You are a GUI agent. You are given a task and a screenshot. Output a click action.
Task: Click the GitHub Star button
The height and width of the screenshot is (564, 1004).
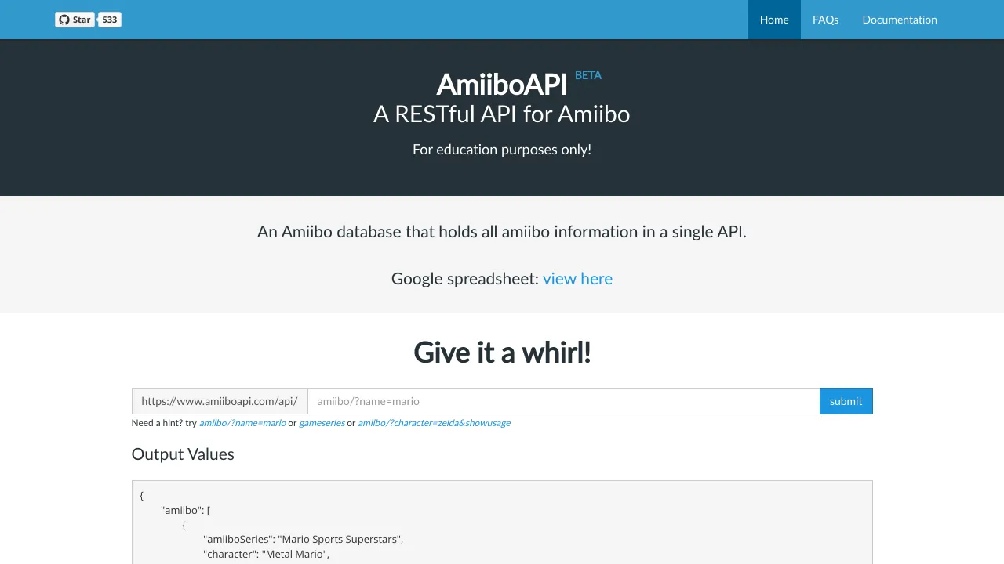click(75, 20)
